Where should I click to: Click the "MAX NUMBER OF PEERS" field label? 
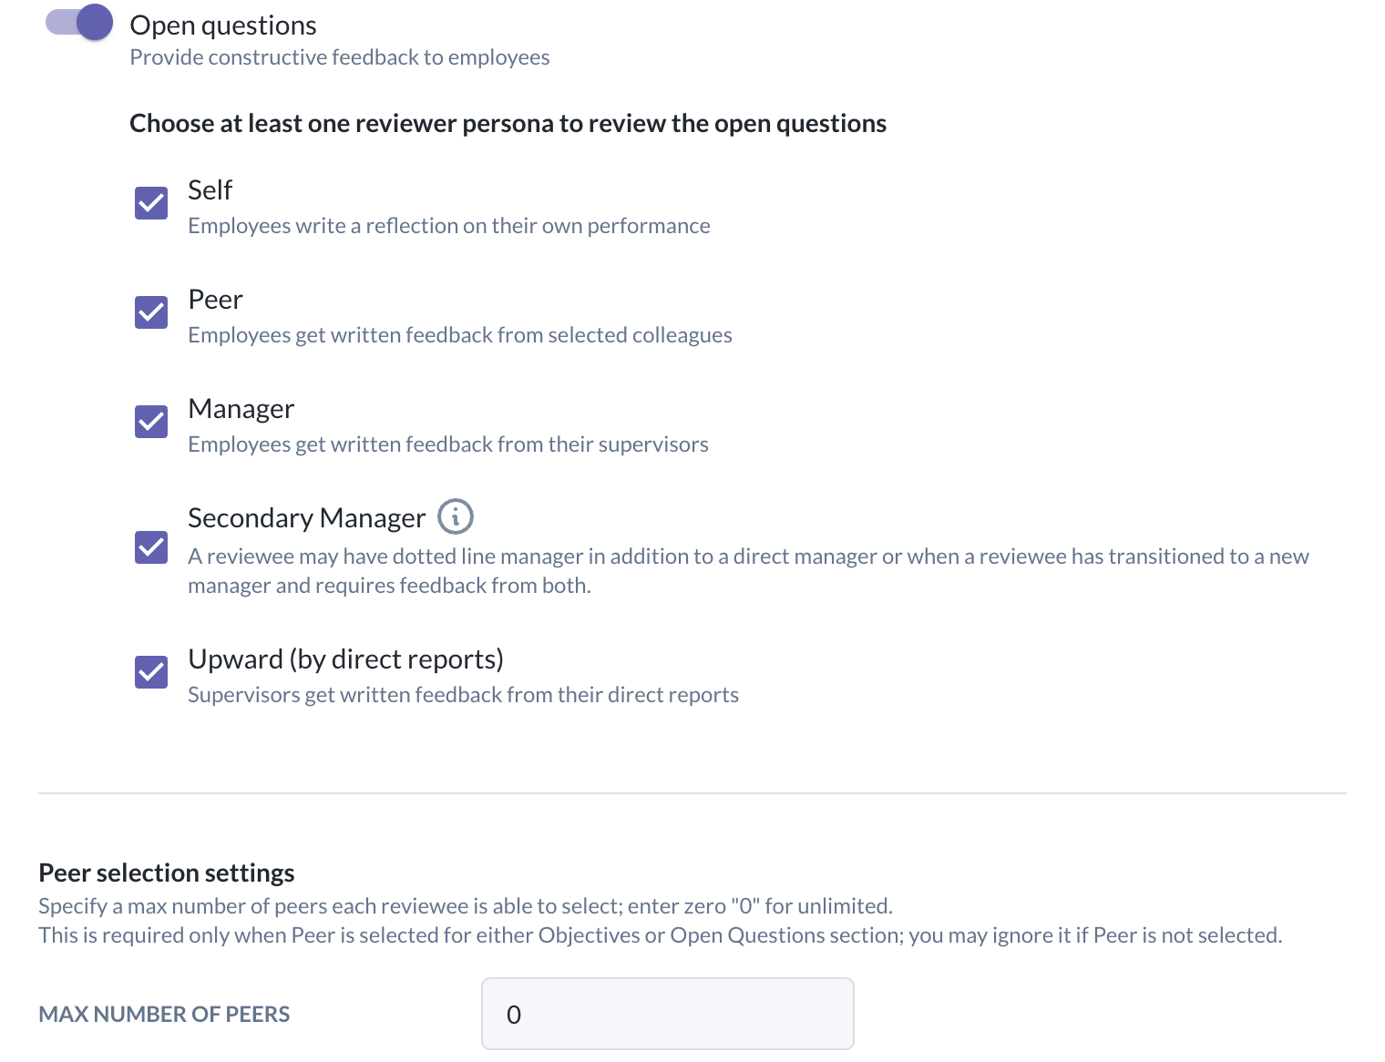(164, 1014)
